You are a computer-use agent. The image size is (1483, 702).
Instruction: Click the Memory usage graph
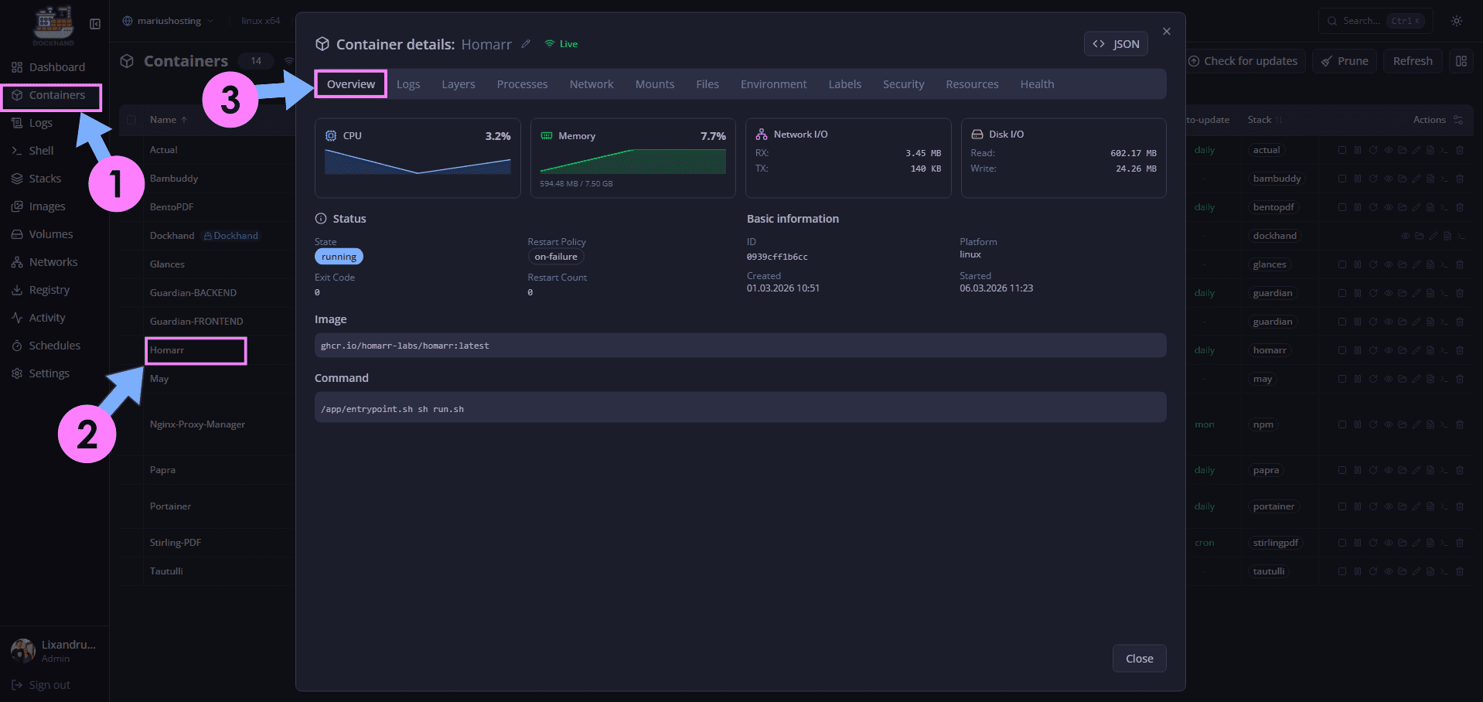[x=632, y=161]
